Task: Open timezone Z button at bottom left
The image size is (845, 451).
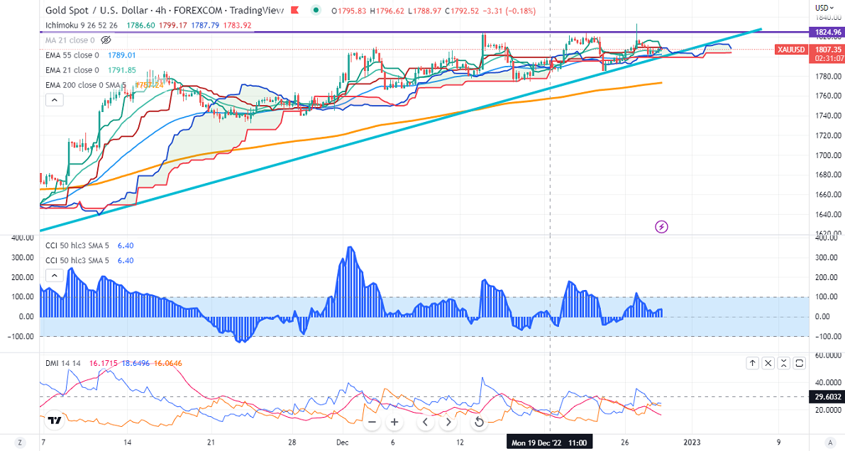Action: (20, 442)
